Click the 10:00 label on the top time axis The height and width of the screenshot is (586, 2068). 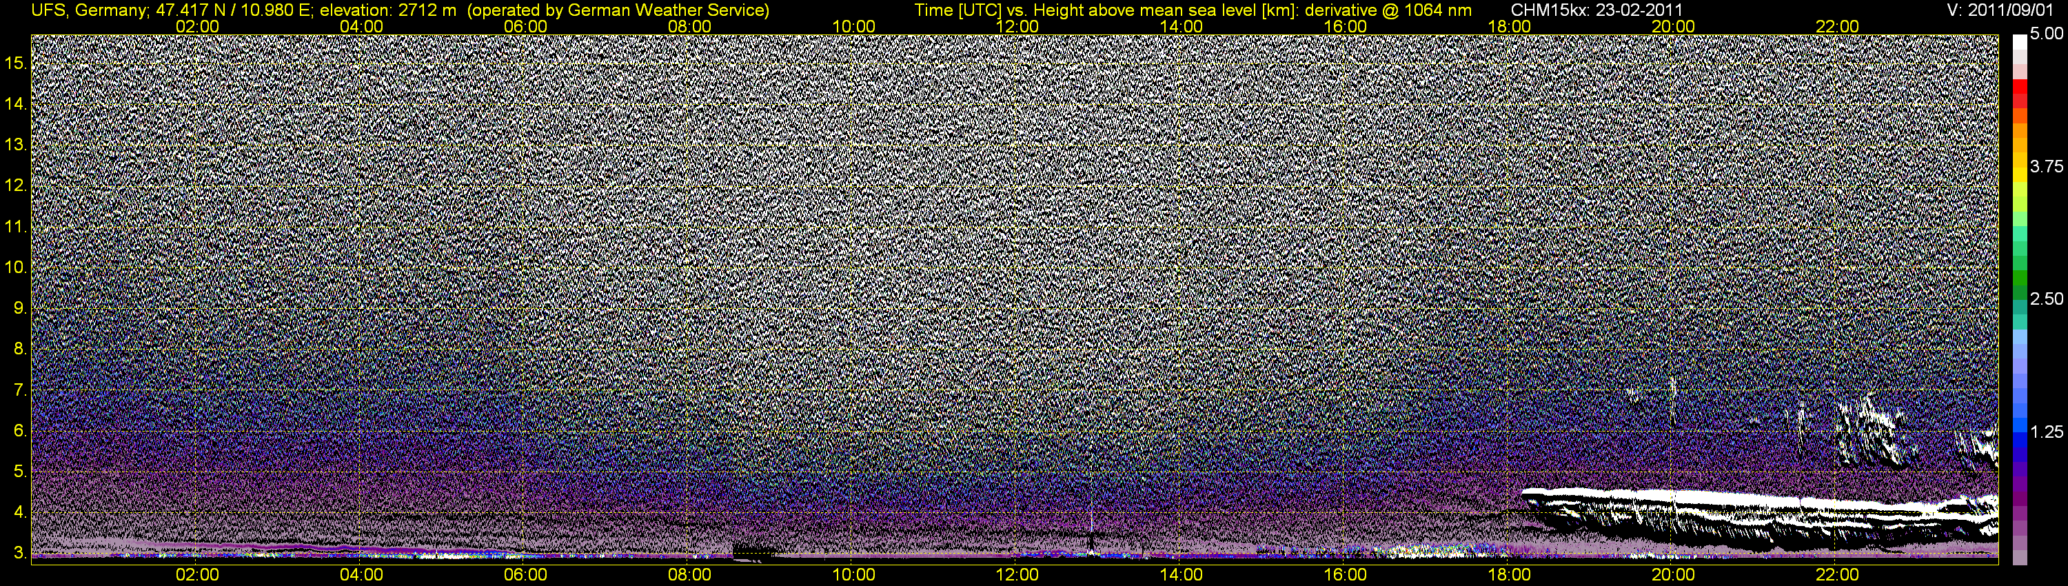(x=853, y=26)
